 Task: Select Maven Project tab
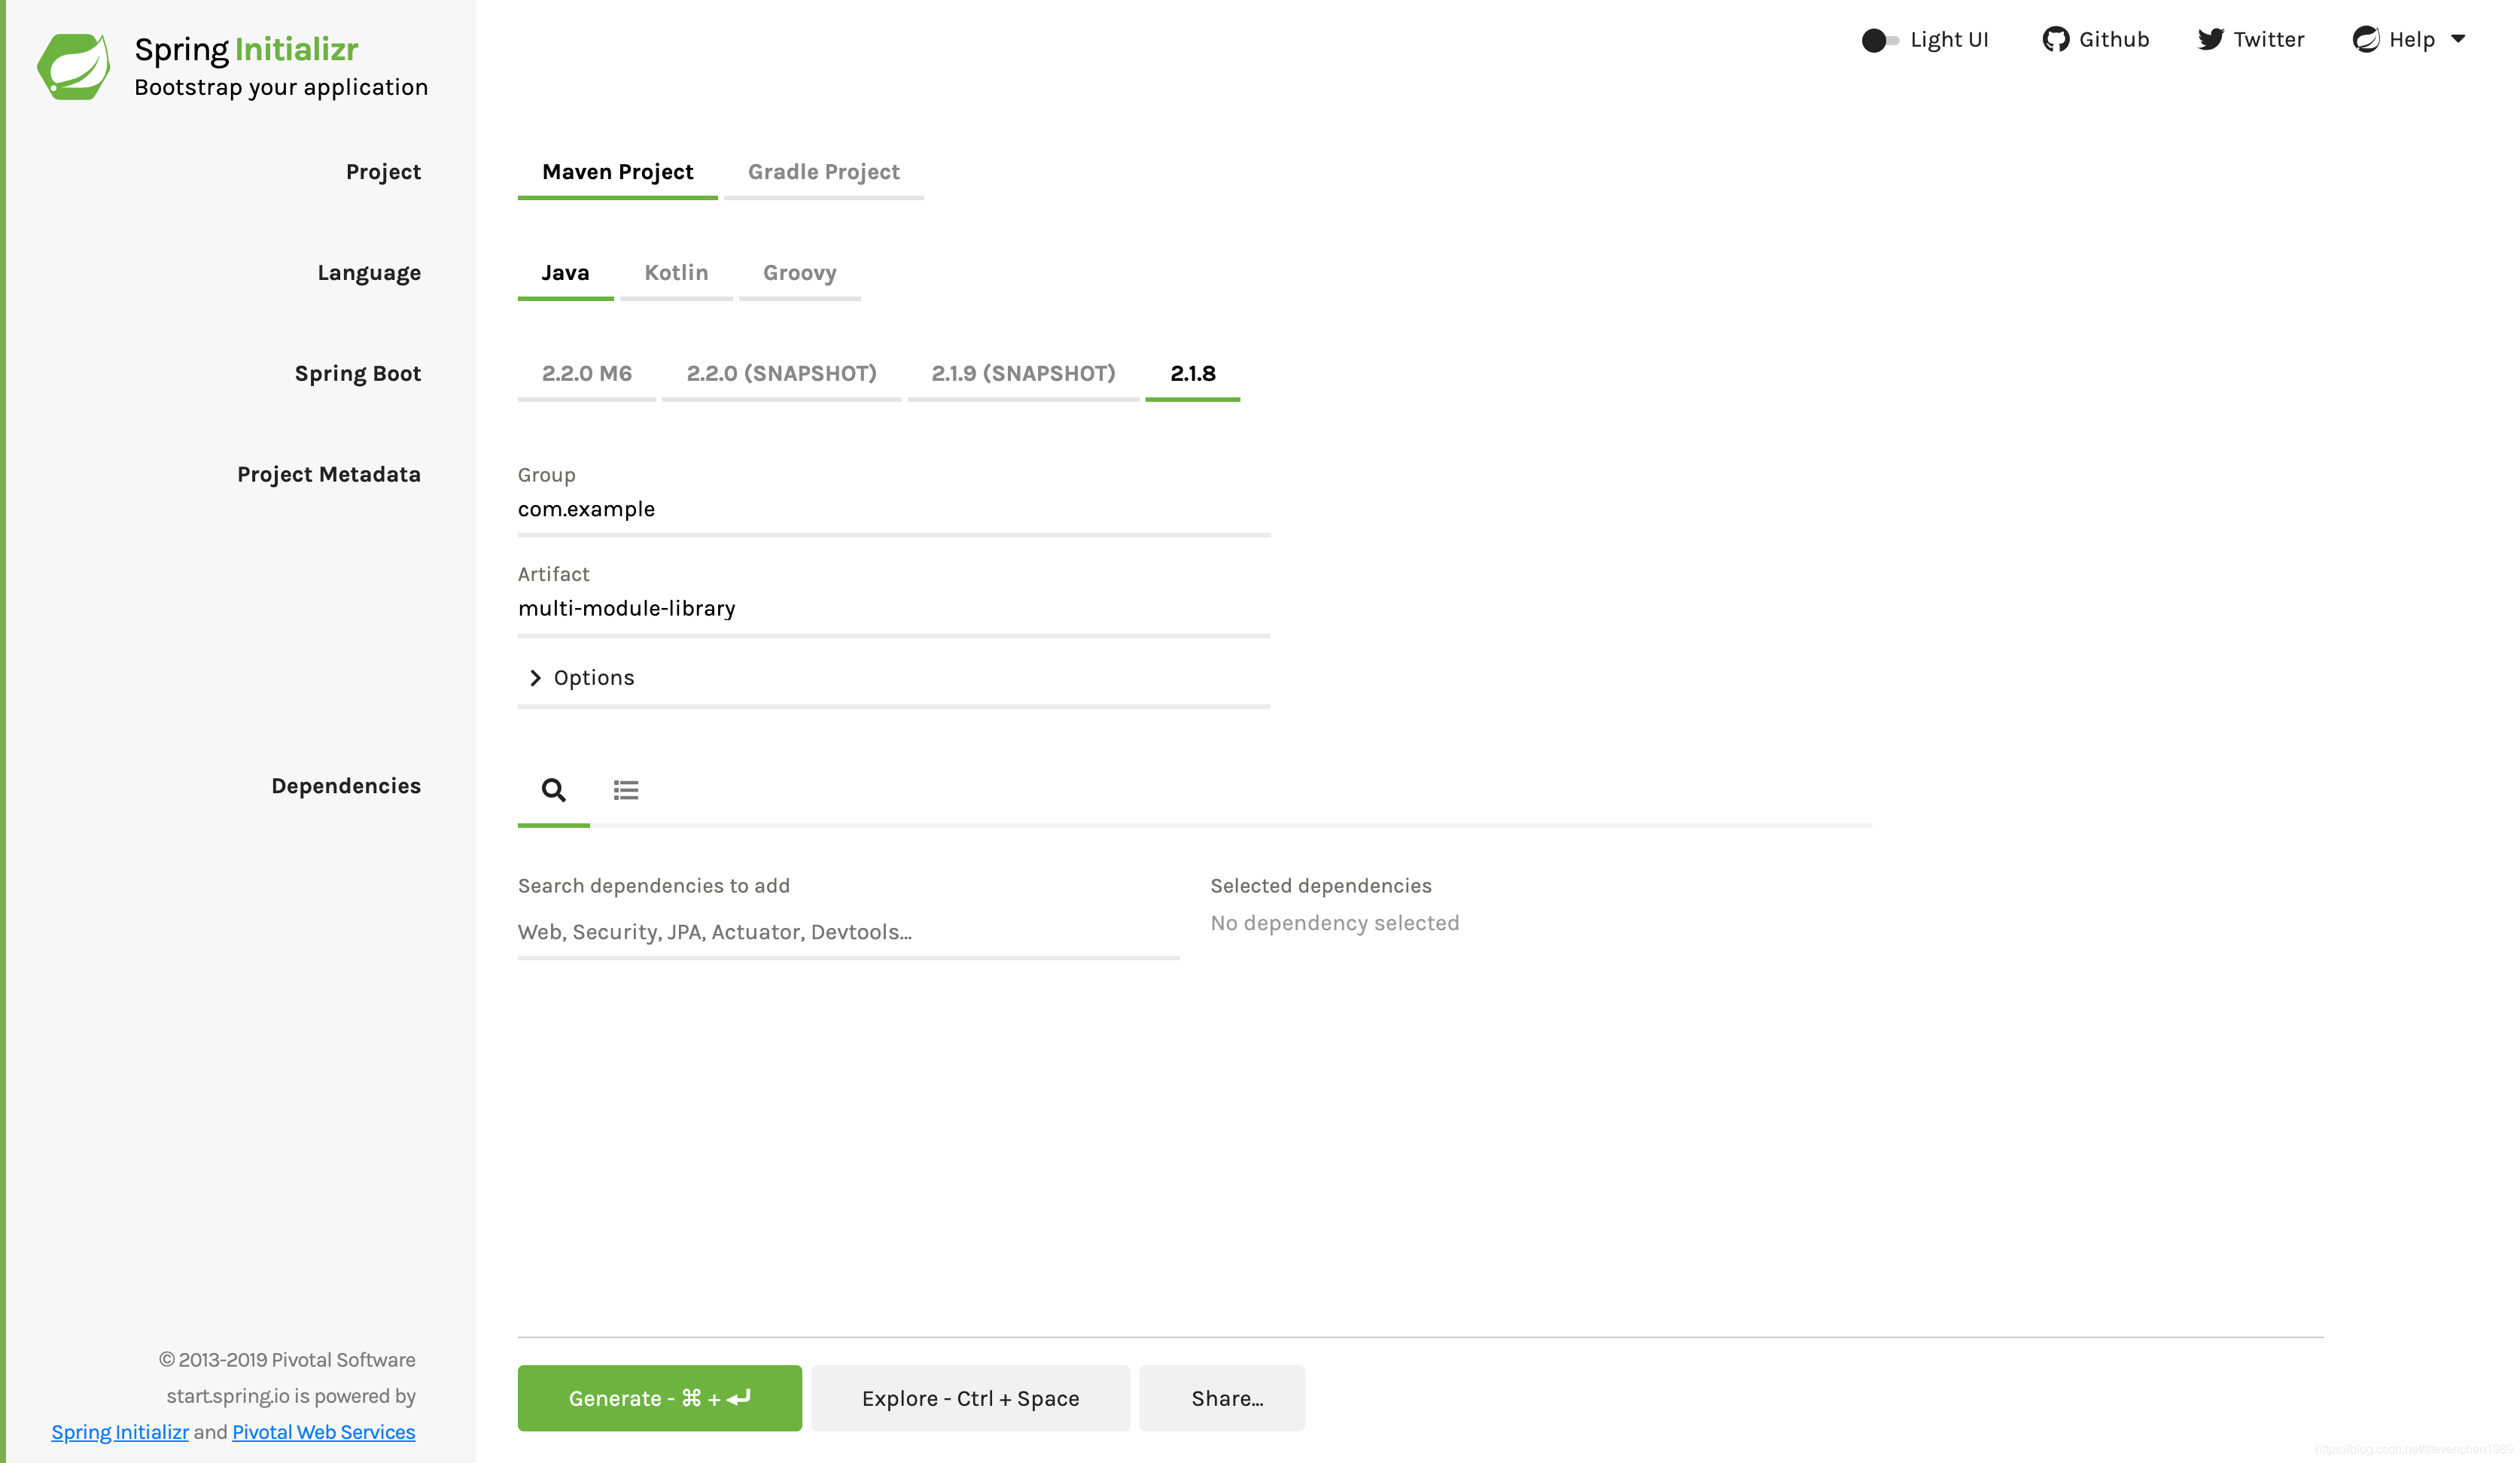(x=618, y=171)
